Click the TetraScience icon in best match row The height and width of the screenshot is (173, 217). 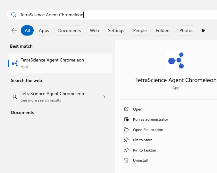pos(15,63)
